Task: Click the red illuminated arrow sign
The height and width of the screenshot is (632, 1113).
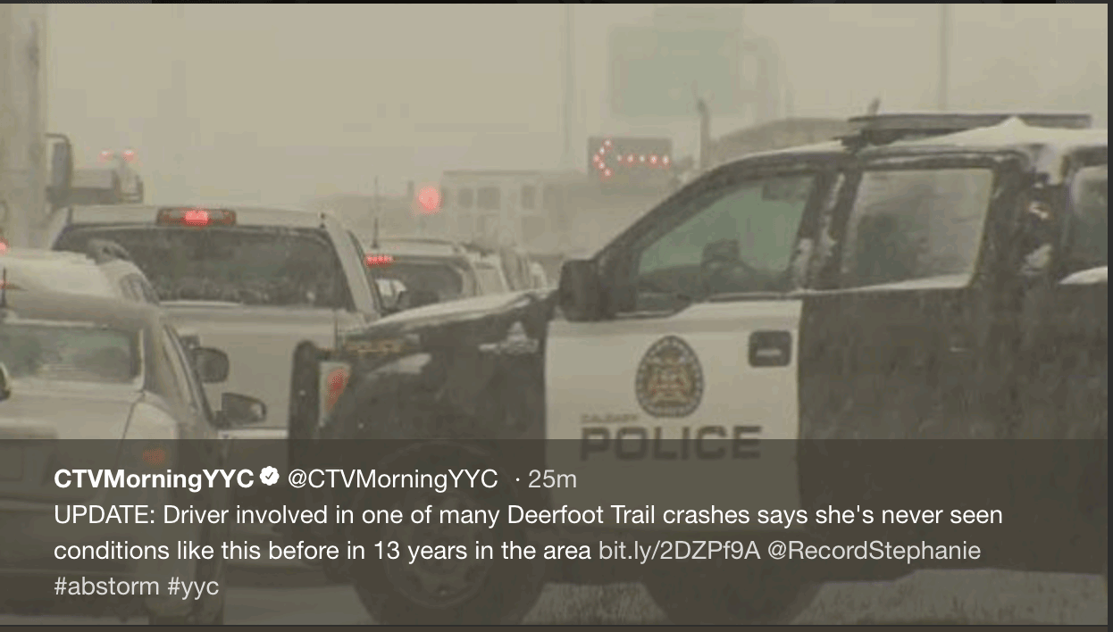Action: click(x=631, y=156)
